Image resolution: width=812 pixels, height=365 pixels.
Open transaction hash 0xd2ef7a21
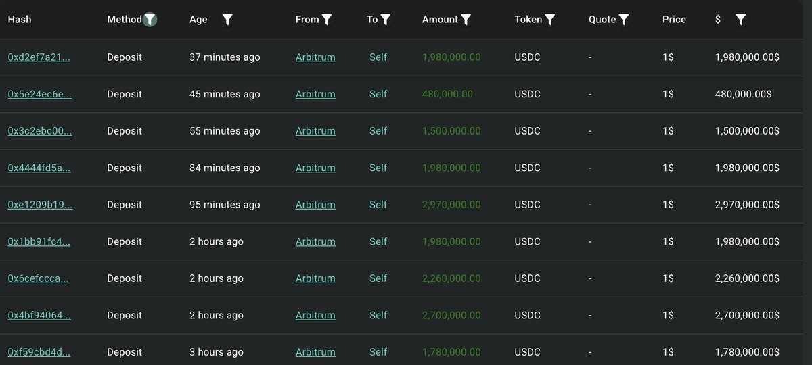pyautogui.click(x=39, y=57)
